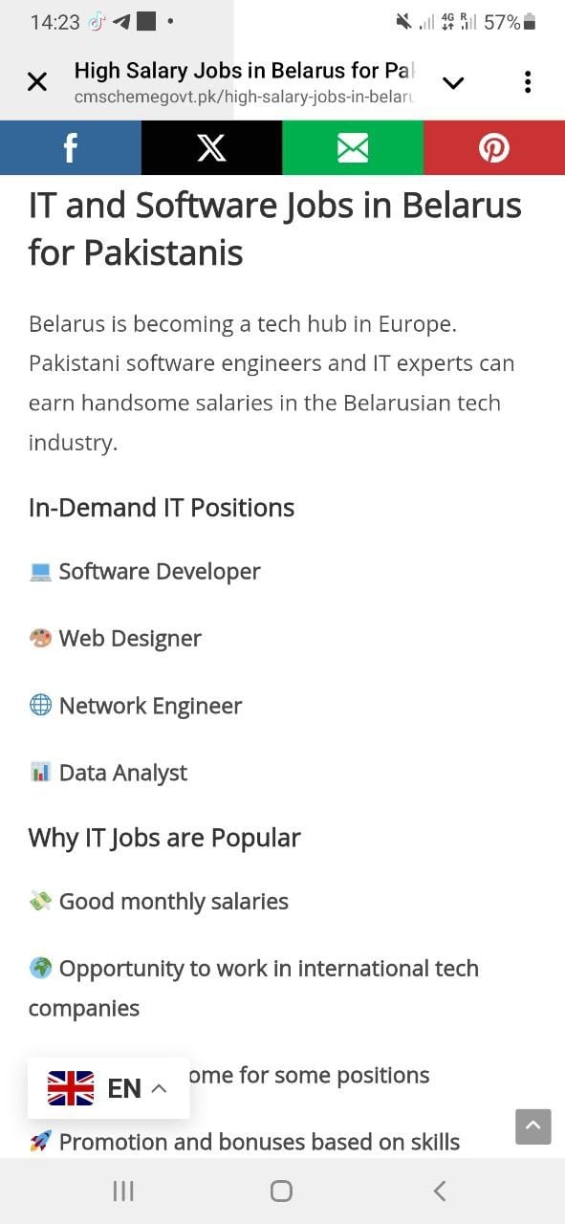Tap the UK flag language icon

pos(71,1088)
